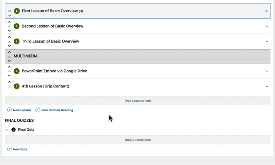This screenshot has height=165, width=275.
Task: Add a New Lesson
Action: 19,110
